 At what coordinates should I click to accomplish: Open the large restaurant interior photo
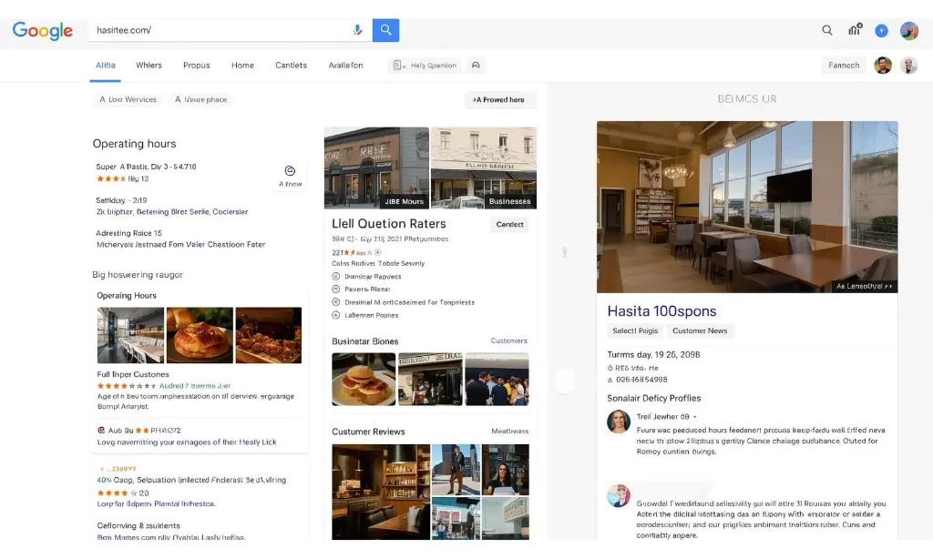747,207
